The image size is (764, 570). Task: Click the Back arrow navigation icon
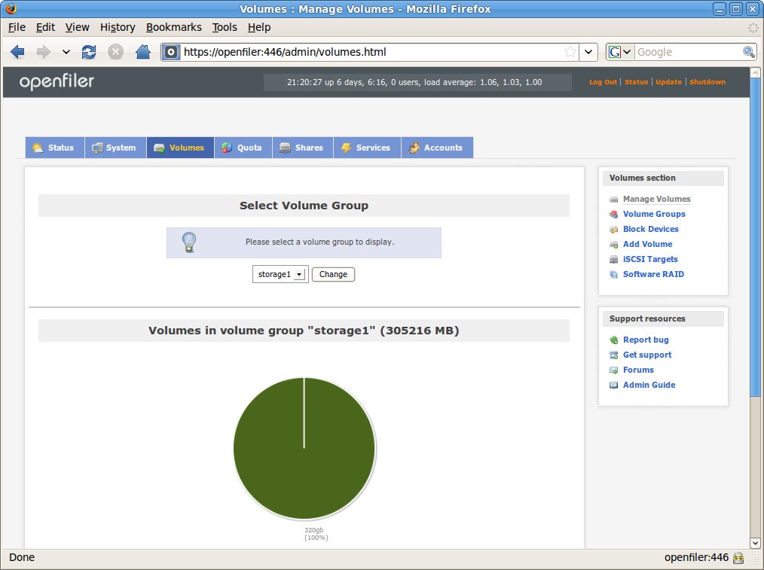pos(17,52)
